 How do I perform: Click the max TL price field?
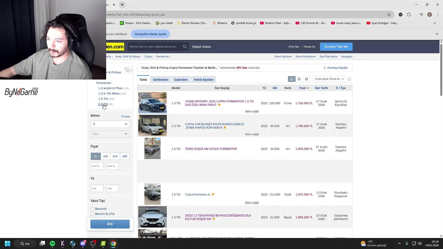(x=112, y=166)
